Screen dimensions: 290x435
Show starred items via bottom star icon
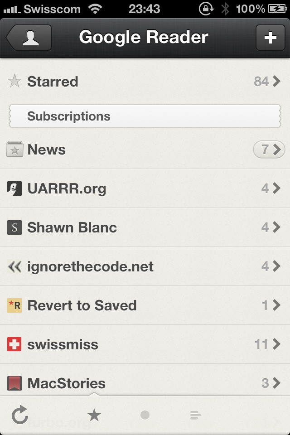(x=94, y=415)
